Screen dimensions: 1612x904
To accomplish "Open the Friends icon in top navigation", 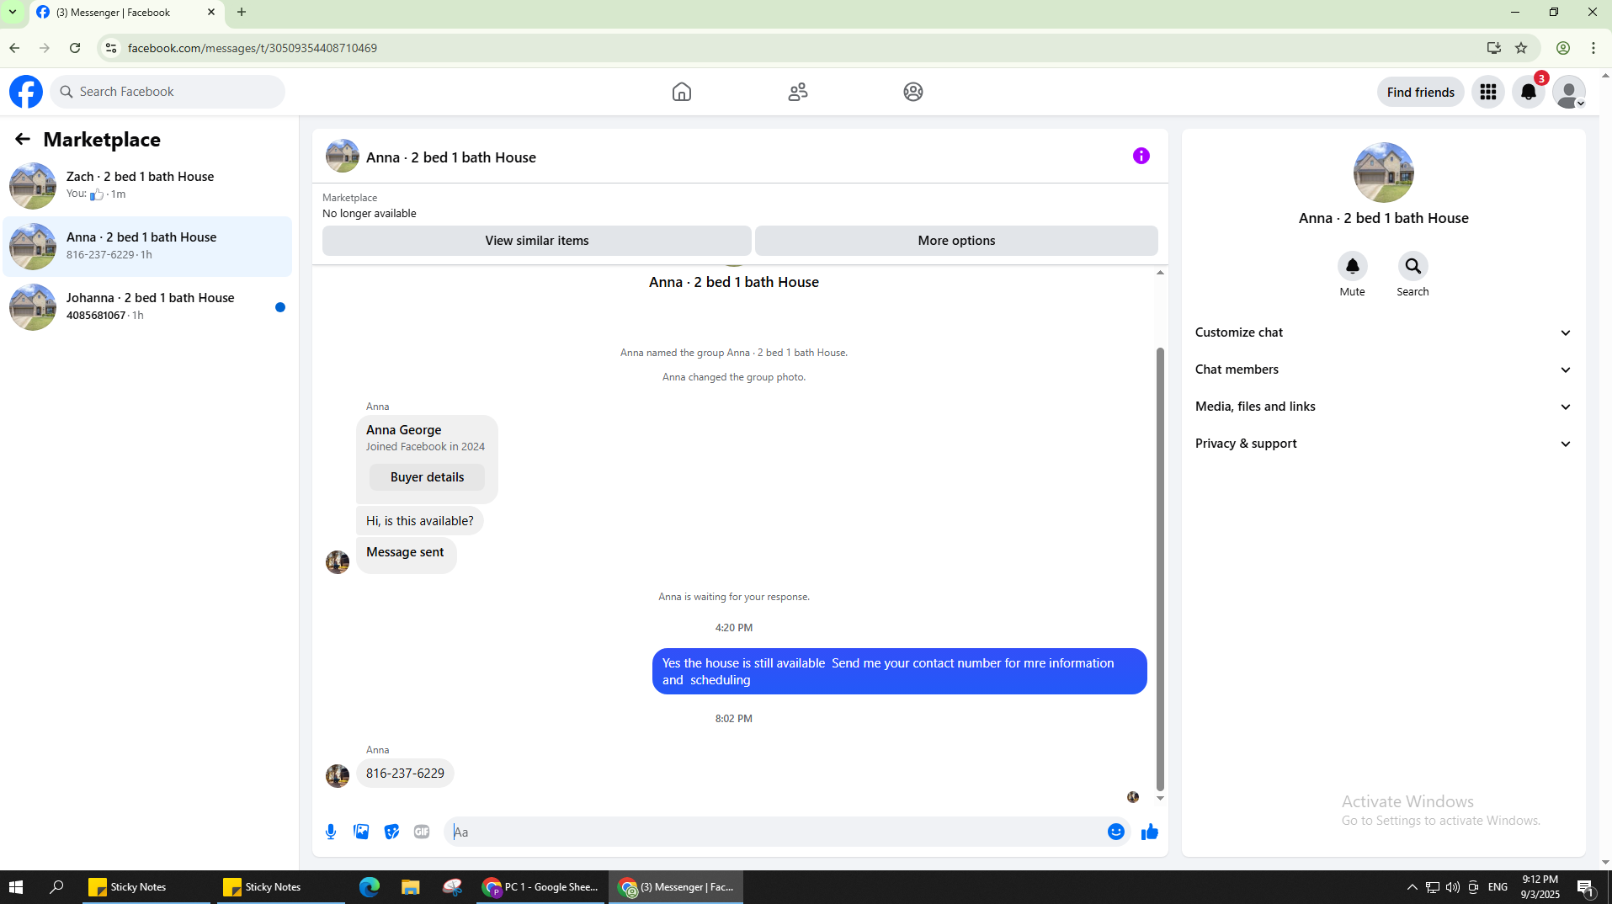I will pos(798,92).
